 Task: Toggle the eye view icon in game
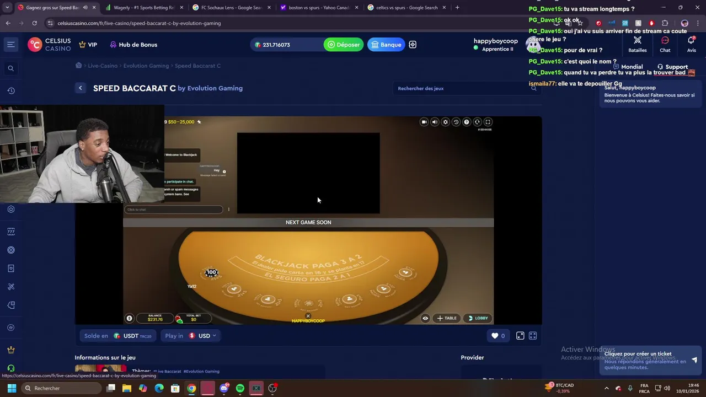click(425, 318)
